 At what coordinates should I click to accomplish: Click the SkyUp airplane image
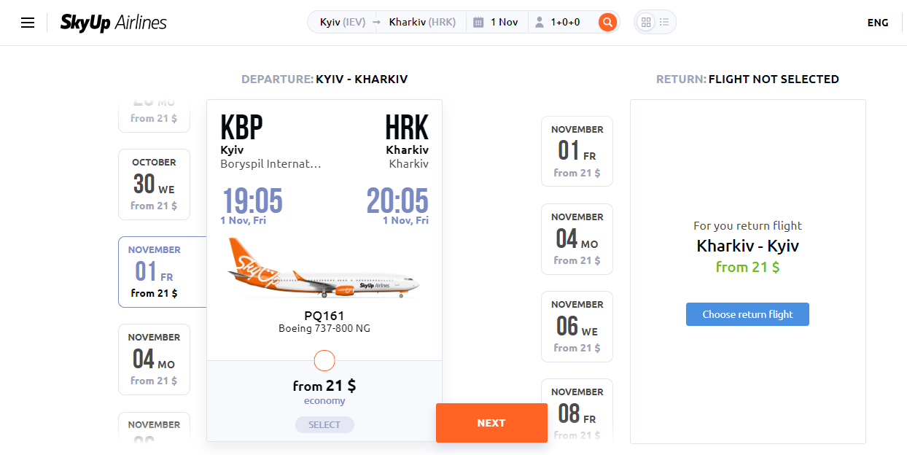324,268
